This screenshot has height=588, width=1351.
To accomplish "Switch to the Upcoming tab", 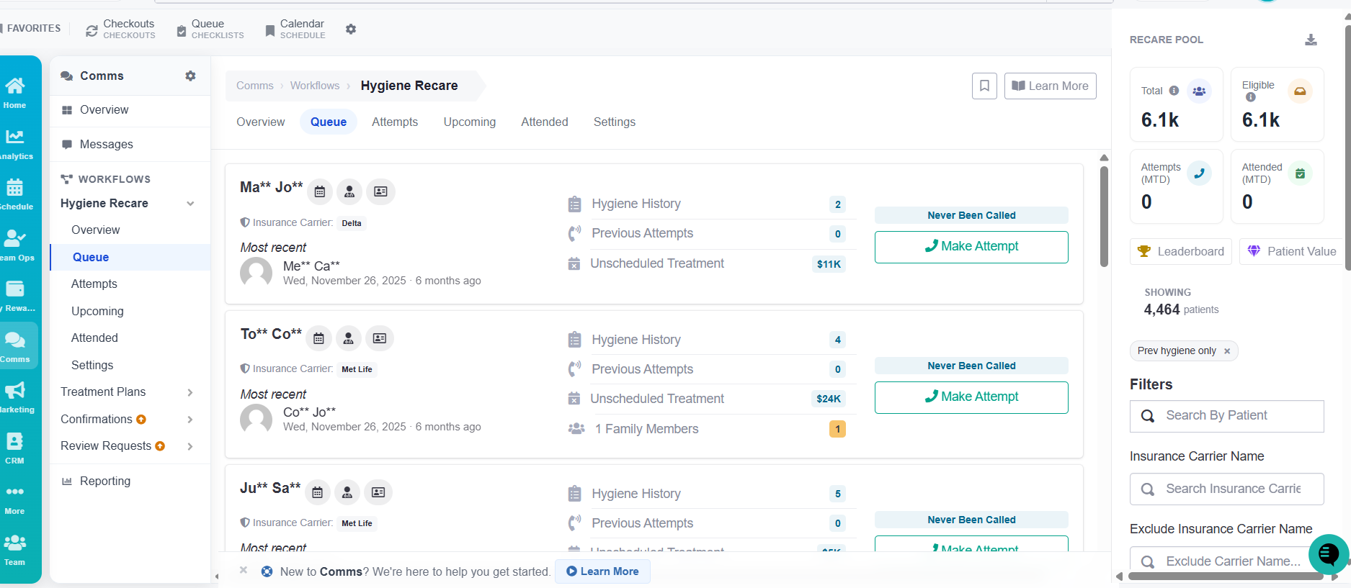I will 470,122.
